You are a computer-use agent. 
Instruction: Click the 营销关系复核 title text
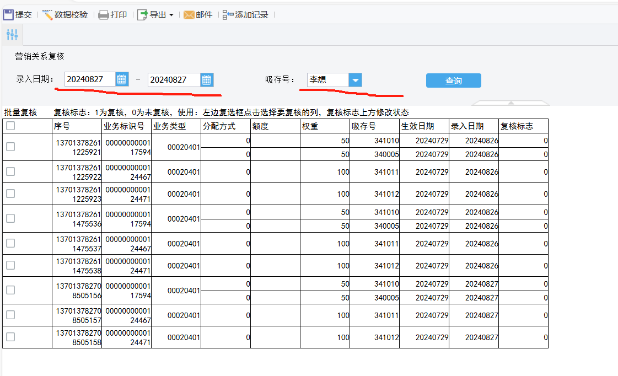pos(39,56)
